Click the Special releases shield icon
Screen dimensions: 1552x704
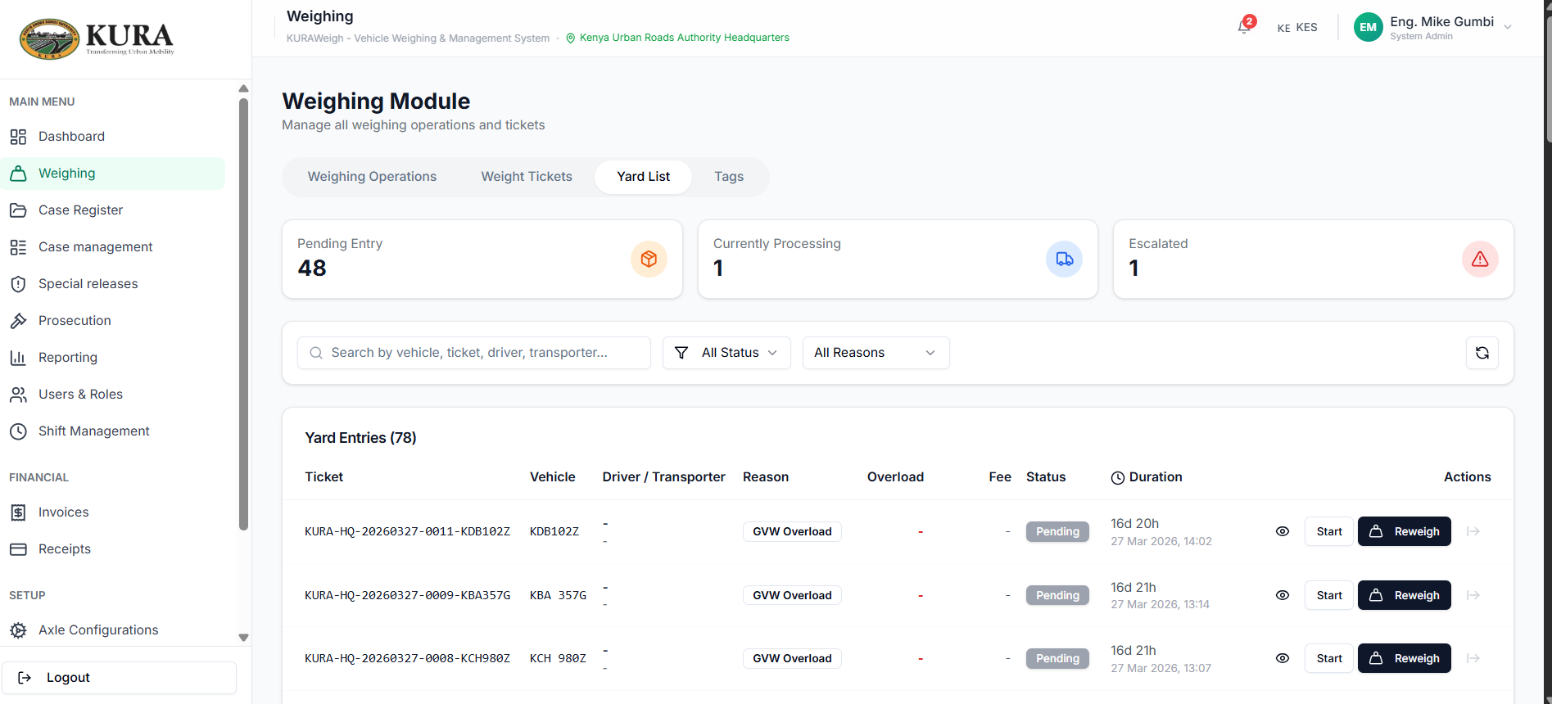(18, 284)
